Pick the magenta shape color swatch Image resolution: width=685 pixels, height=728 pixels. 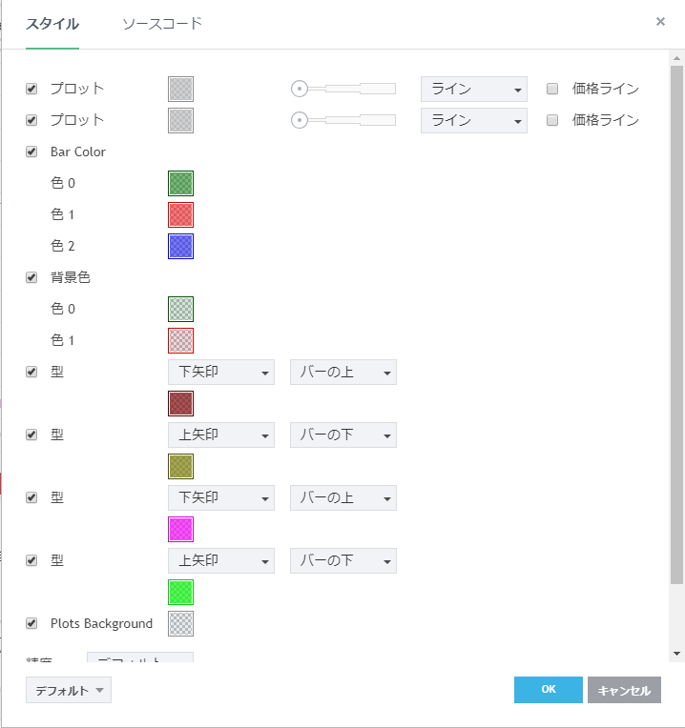tap(180, 529)
